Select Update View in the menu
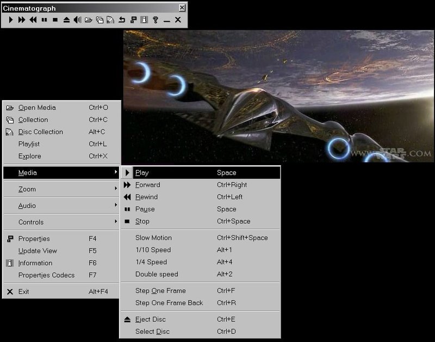Viewport: 435px width, 342px height. (x=61, y=251)
